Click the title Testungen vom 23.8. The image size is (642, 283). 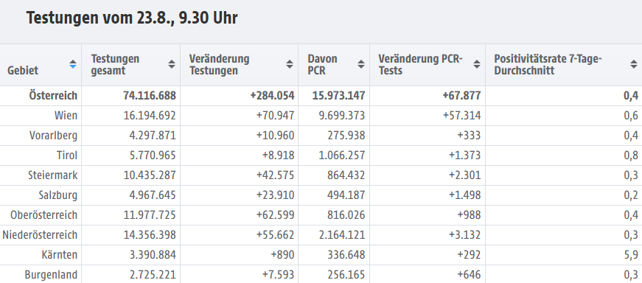point(132,18)
